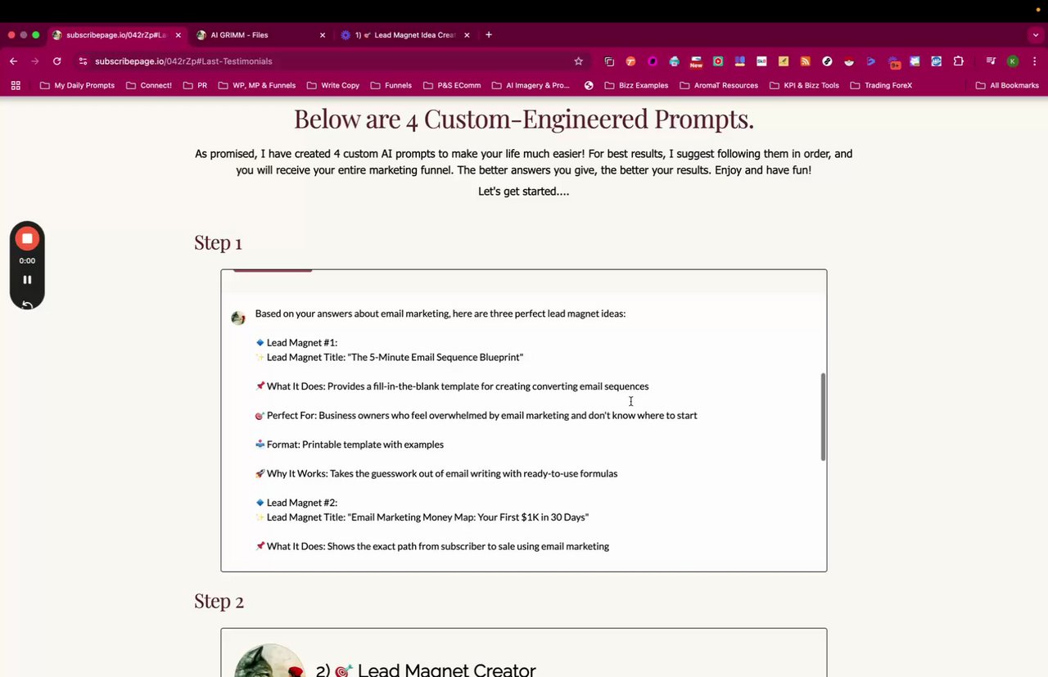
Task: Open the Trading ForeX bookmark folder
Action: [881, 85]
